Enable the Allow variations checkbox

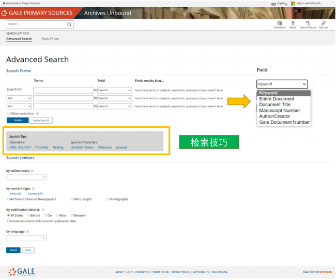point(9,113)
